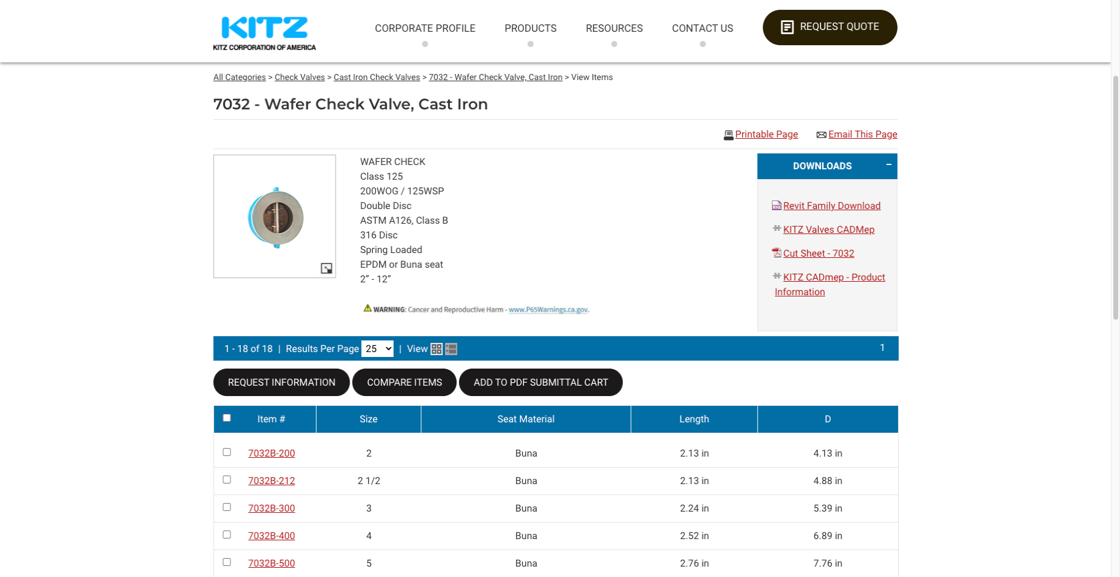Screen dimensions: 1120x577
Task: Click the icon next to KITZ Valves CADMep
Action: click(776, 229)
